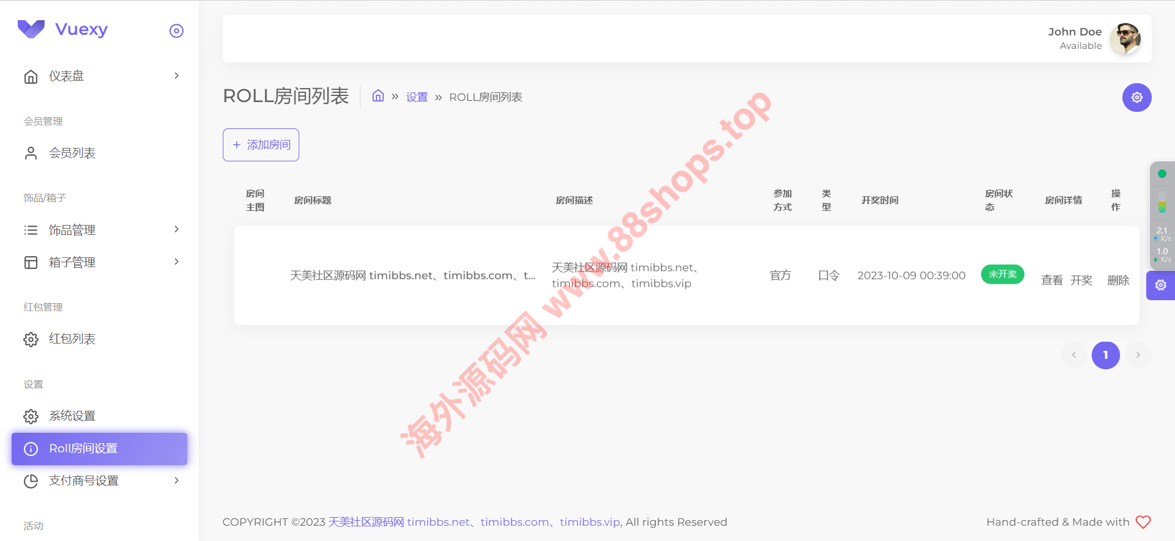
Task: Expand the 支付商号设置 submenu arrow
Action: pyautogui.click(x=176, y=480)
